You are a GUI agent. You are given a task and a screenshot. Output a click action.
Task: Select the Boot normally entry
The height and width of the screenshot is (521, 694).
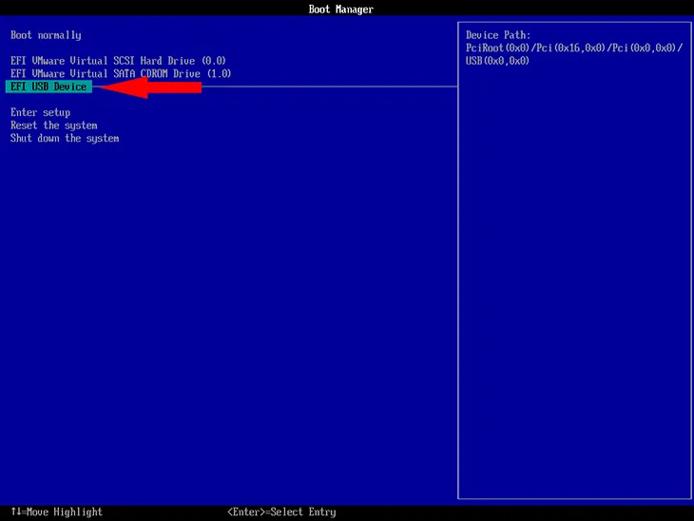coord(46,35)
